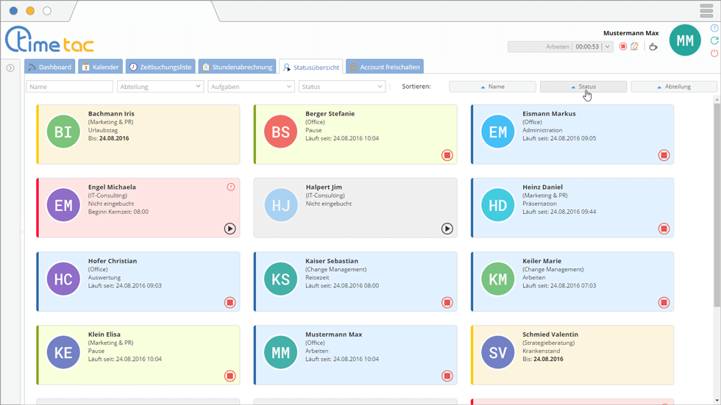The height and width of the screenshot is (405, 721).
Task: Sort employees by Name button
Action: click(x=492, y=87)
